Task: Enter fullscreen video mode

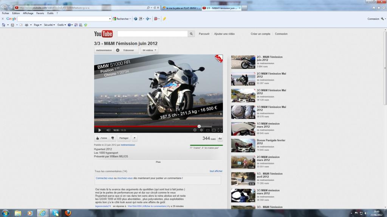Action: click(220, 130)
